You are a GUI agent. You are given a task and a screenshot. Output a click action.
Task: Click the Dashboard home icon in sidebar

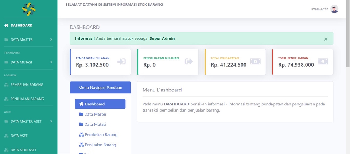[6, 25]
